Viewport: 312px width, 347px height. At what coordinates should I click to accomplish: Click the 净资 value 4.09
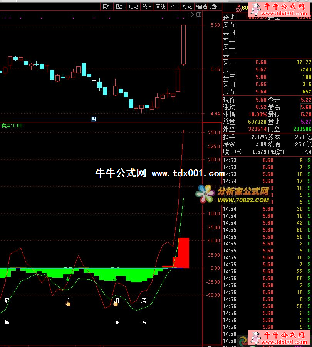261,144
